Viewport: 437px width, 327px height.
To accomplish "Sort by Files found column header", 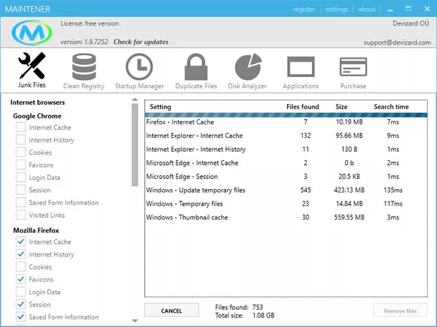I will pos(303,107).
